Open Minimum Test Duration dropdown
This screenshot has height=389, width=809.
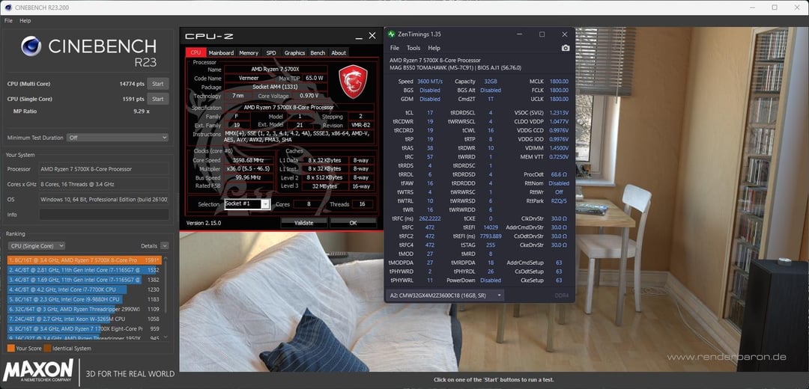tap(118, 138)
